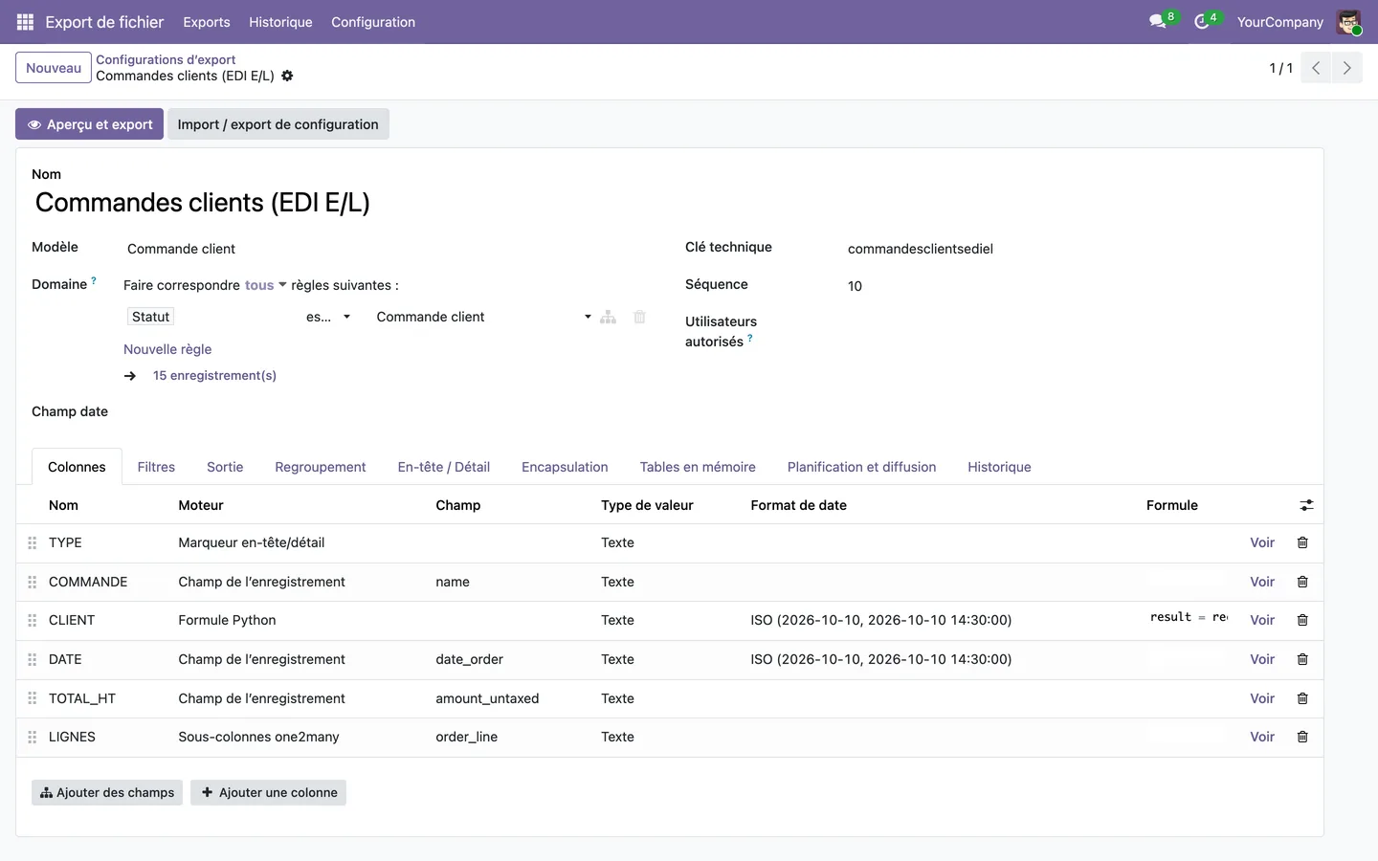
Task: Open the 'Commande client' value dropdown in domain
Action: (483, 317)
